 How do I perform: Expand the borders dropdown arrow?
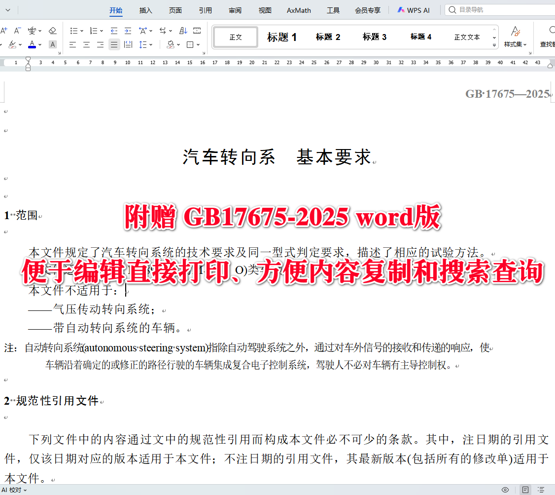pos(198,44)
